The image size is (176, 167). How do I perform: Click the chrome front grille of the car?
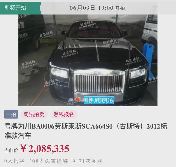point(99,83)
